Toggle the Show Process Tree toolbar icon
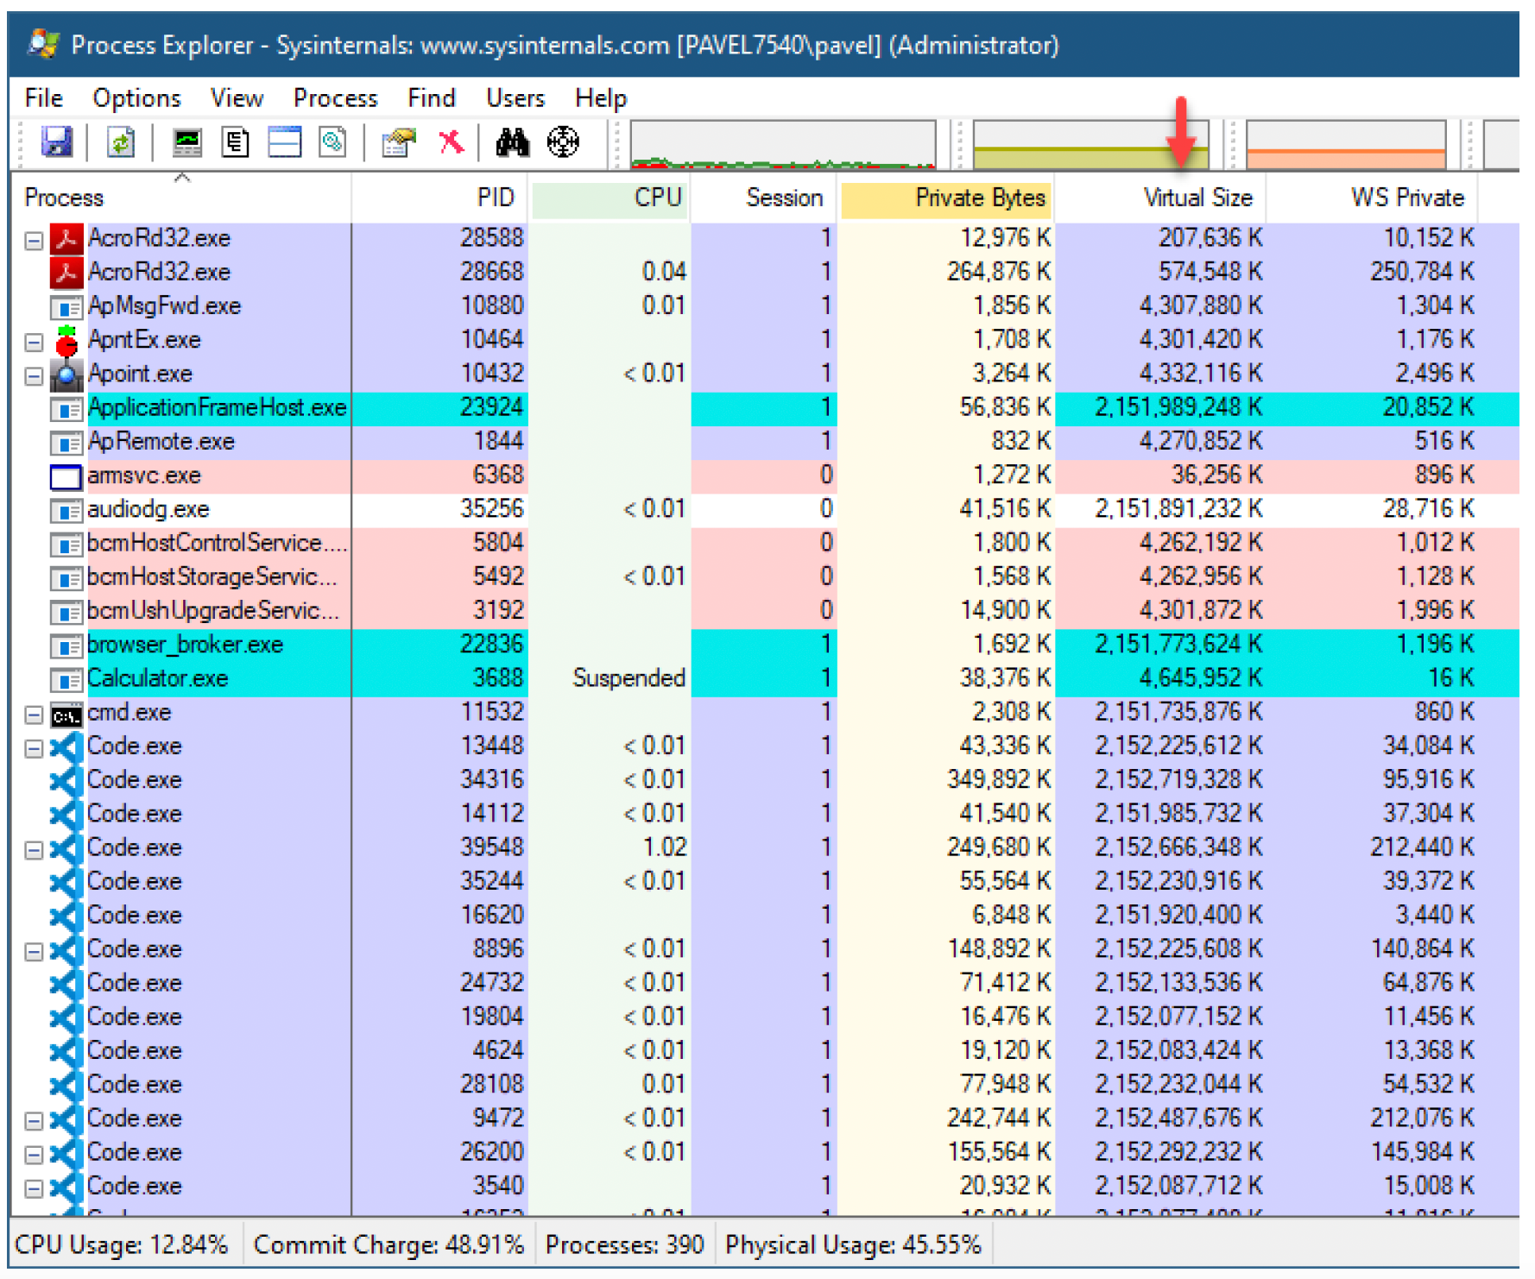 pyautogui.click(x=235, y=142)
